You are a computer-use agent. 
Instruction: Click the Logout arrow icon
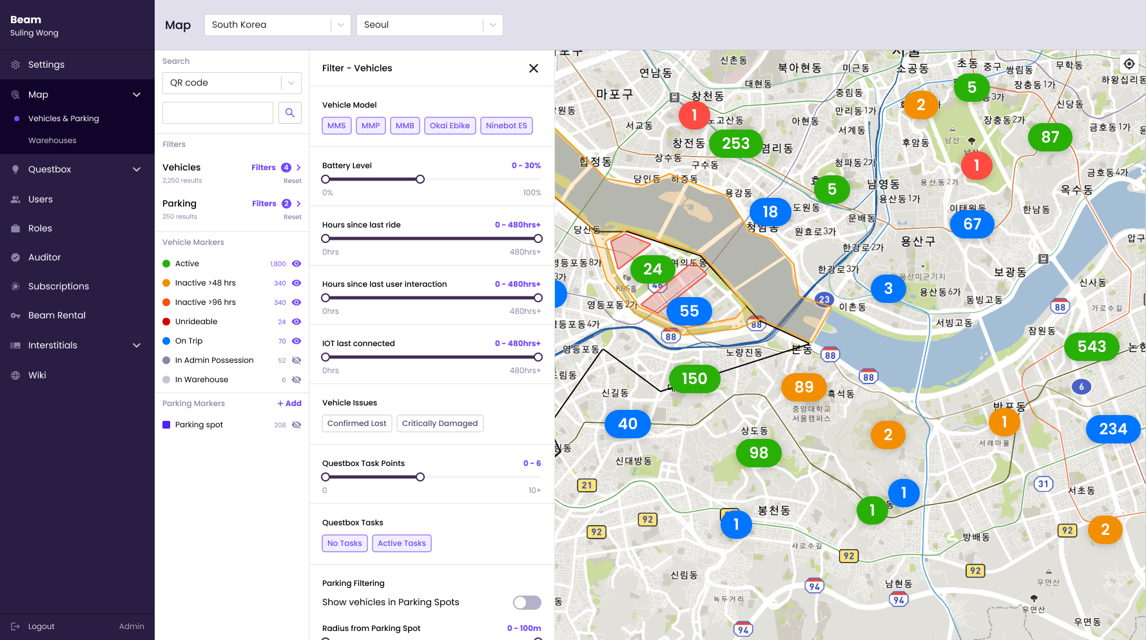[15, 626]
